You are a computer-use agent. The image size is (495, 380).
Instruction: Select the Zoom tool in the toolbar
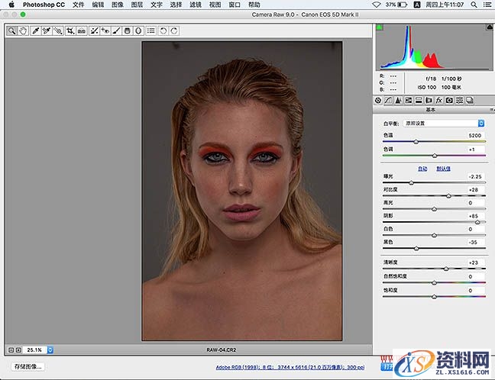[x=13, y=31]
